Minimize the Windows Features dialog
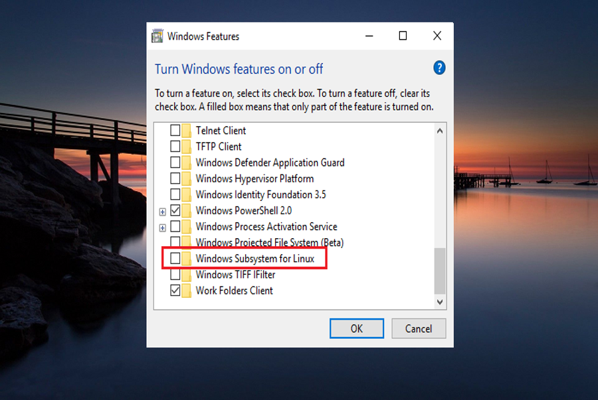The width and height of the screenshot is (598, 400). click(369, 36)
